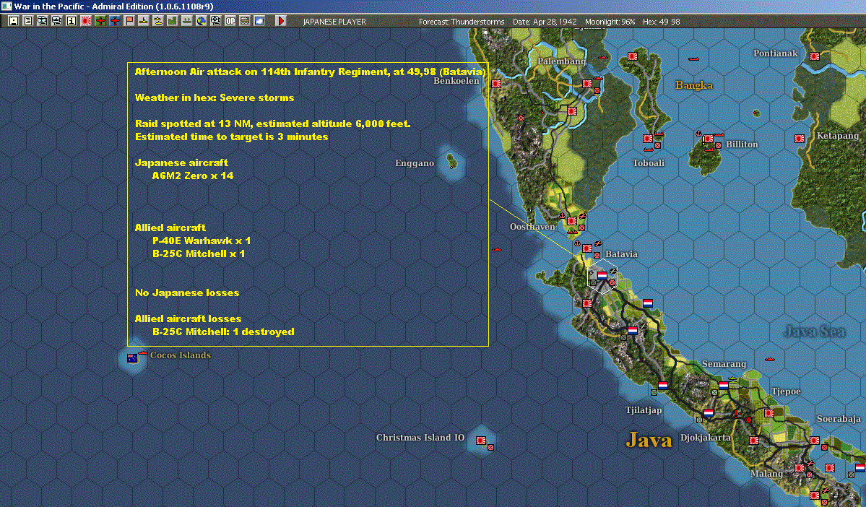
Task: Click the orange flag toolbar icon
Action: tap(129, 21)
